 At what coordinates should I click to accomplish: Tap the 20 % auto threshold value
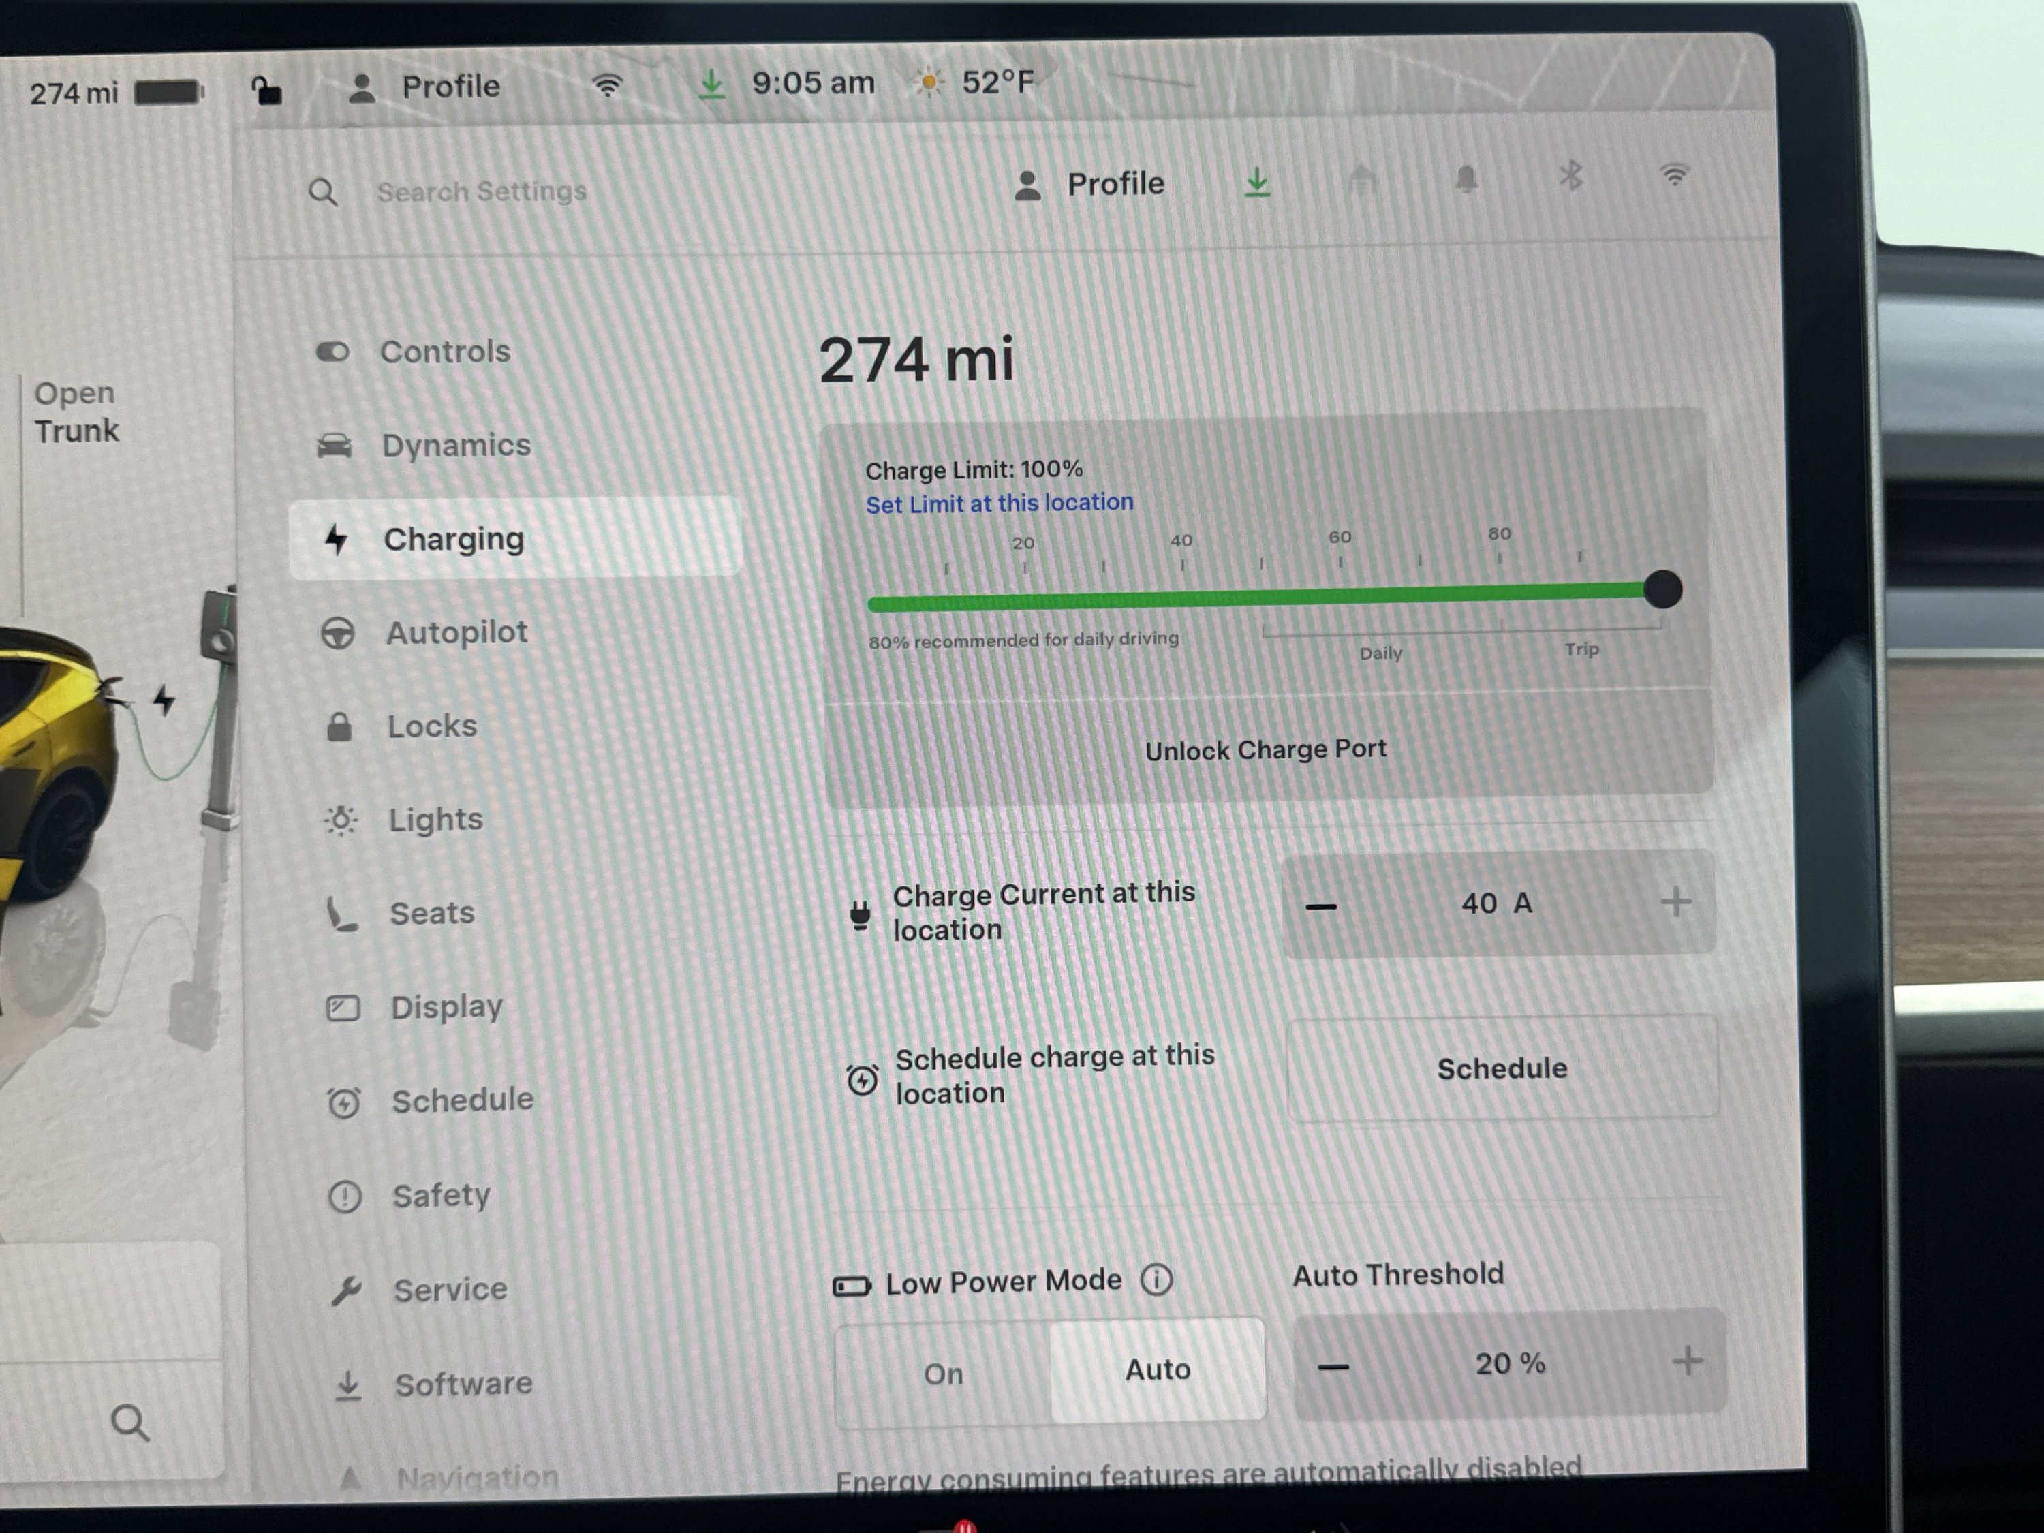(x=1511, y=1363)
